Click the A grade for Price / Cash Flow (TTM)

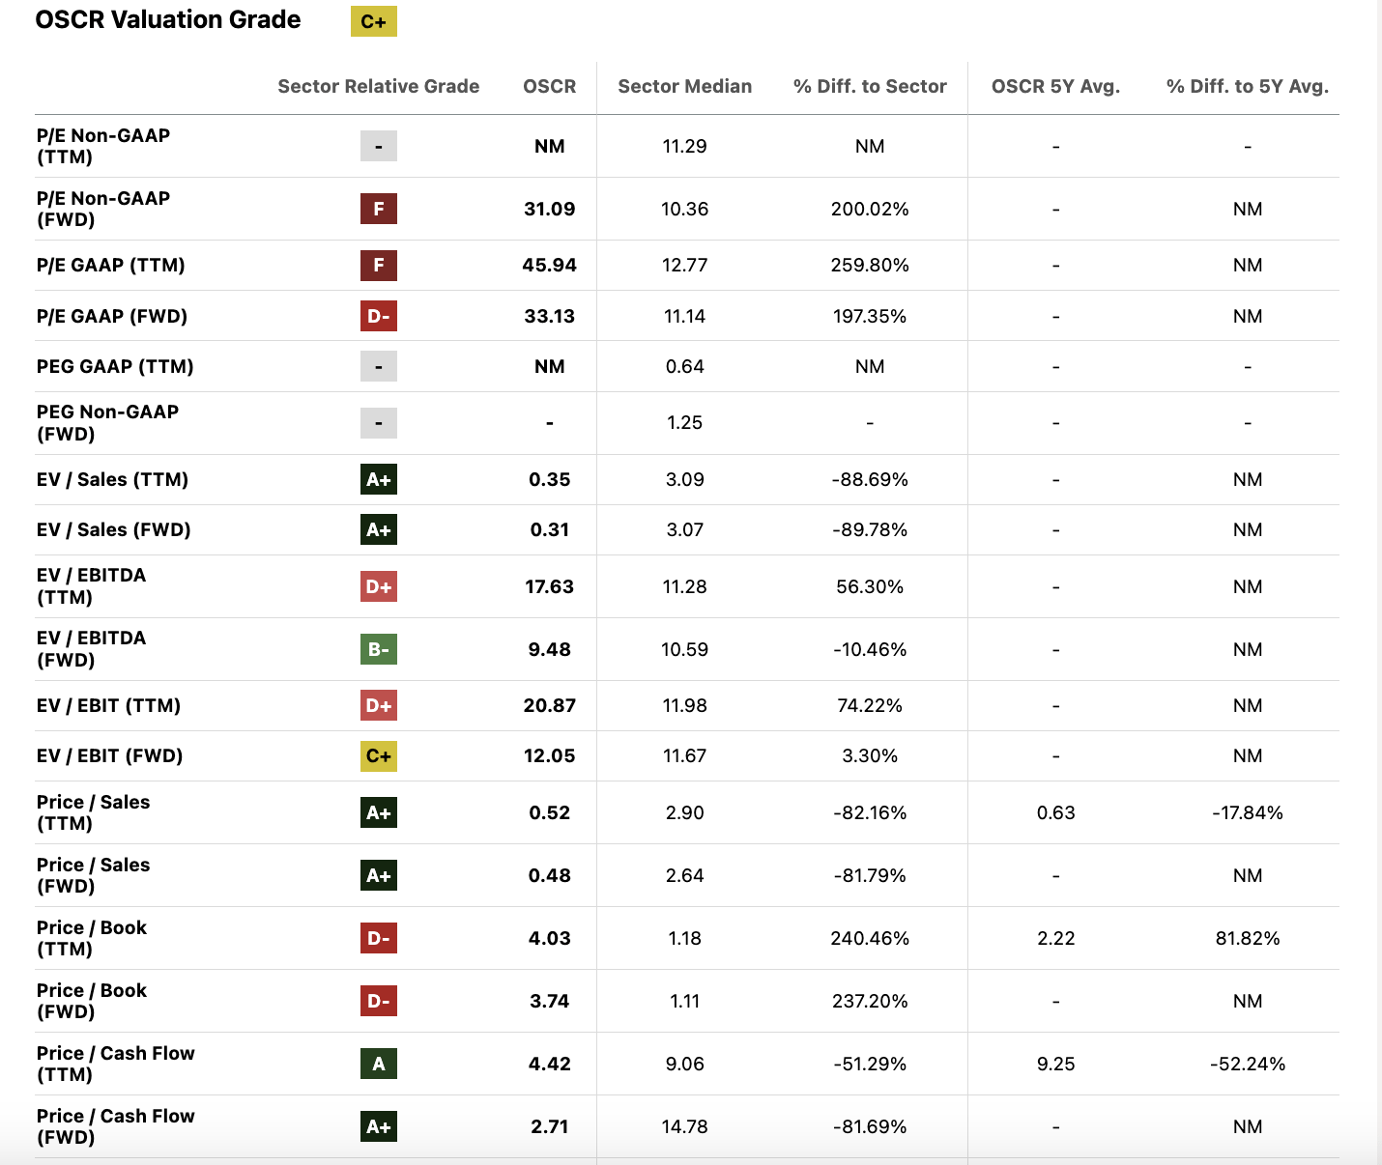coord(379,1064)
